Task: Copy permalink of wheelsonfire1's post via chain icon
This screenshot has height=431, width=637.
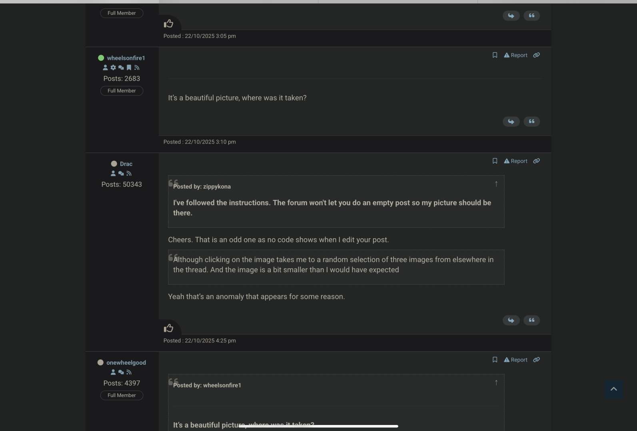Action: point(536,55)
